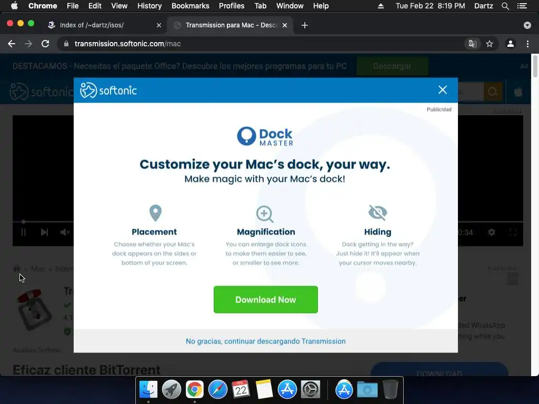Screen dimensions: 539x404
Task: Click the Transmission app icon on page
Action: (34, 310)
